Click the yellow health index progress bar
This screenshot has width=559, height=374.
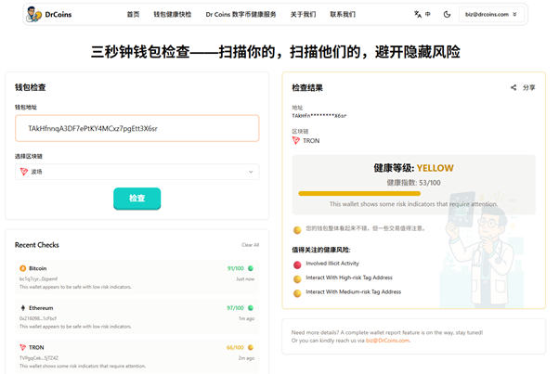point(359,194)
